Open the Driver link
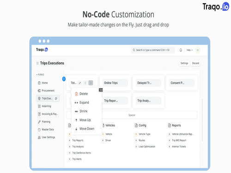Image resolution: width=231 pixels, height=173 pixels. click(x=108, y=140)
